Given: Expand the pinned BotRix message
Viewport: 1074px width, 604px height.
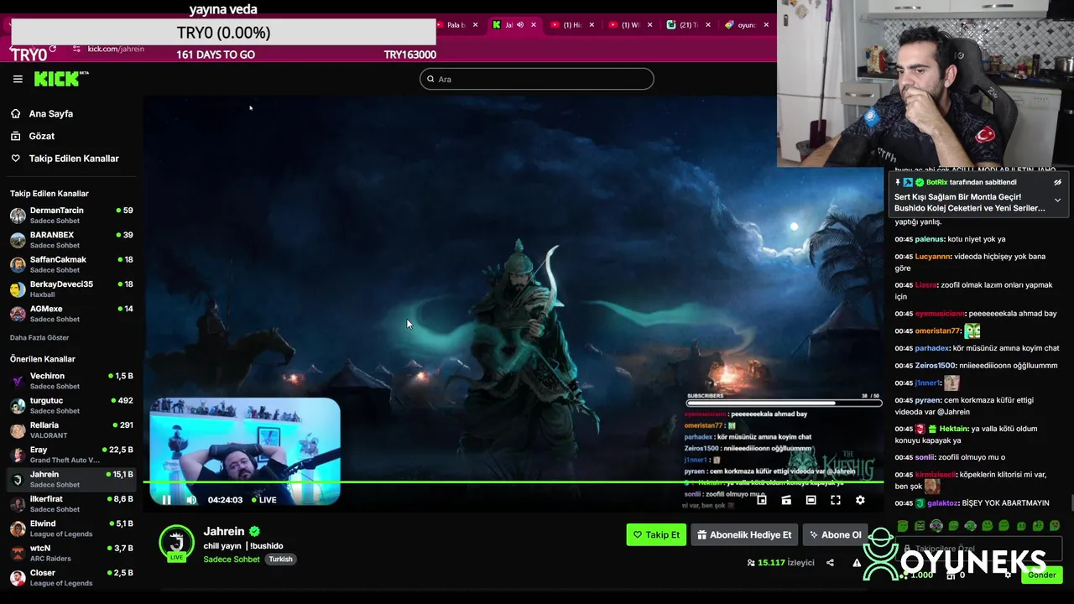Looking at the screenshot, I should 1057,200.
